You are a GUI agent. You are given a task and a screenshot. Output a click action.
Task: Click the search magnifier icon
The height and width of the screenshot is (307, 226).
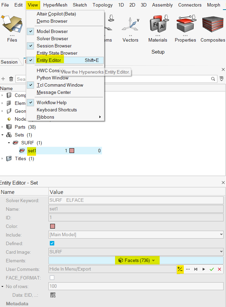point(213,79)
